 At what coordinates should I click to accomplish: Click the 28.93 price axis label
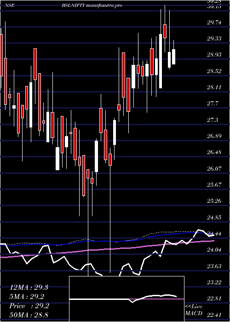point(214,55)
